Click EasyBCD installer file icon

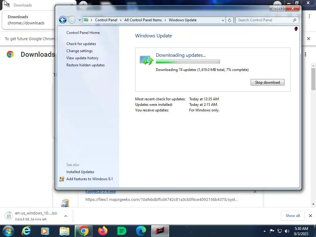[65, 203]
